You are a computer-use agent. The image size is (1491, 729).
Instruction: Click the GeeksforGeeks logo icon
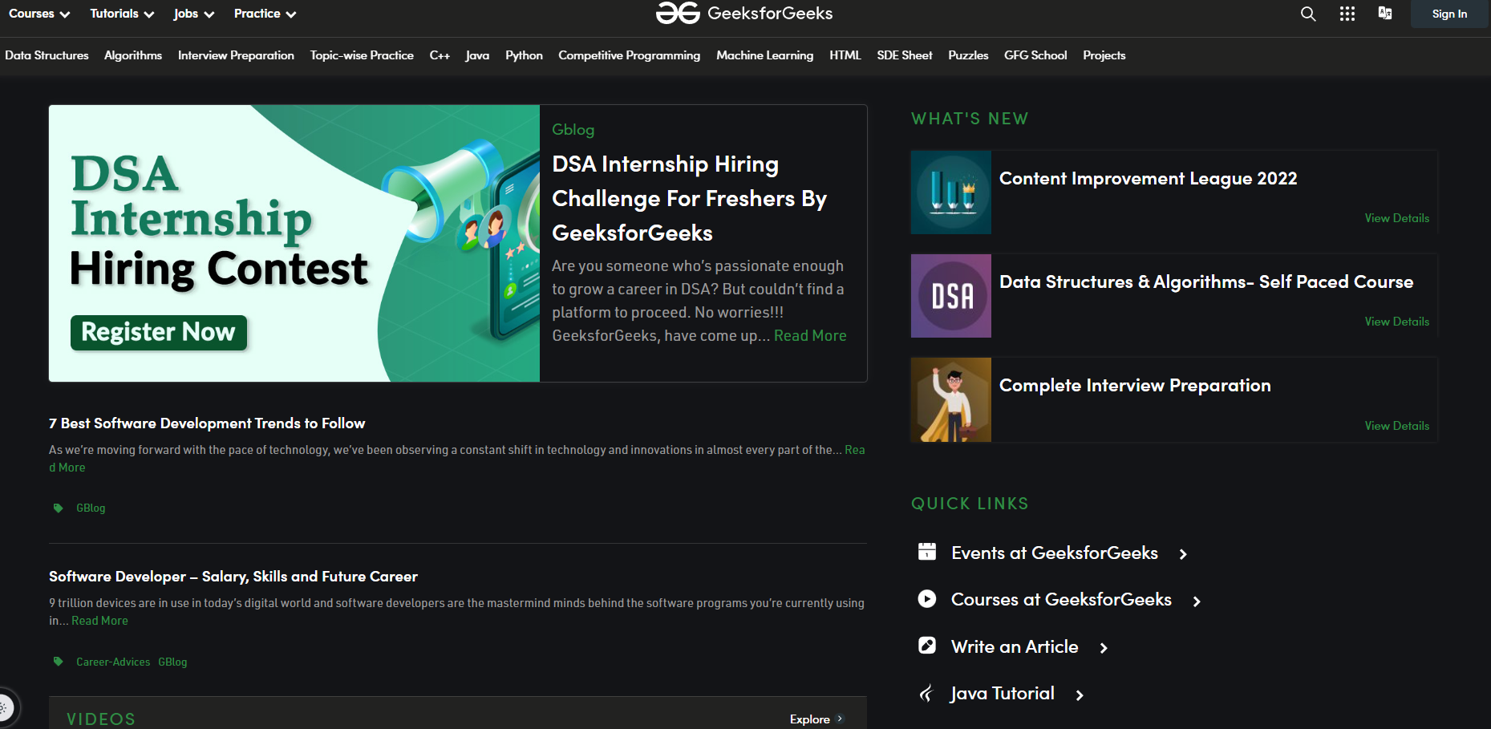678,13
